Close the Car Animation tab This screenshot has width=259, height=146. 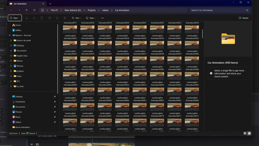(43, 4)
